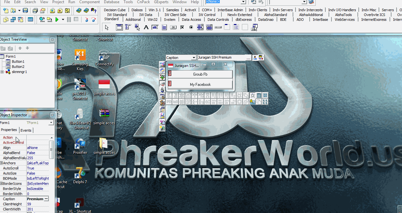Click the Delphi 7 desktop shortcut
Viewport: 402px width, 213px height.
[80, 175]
